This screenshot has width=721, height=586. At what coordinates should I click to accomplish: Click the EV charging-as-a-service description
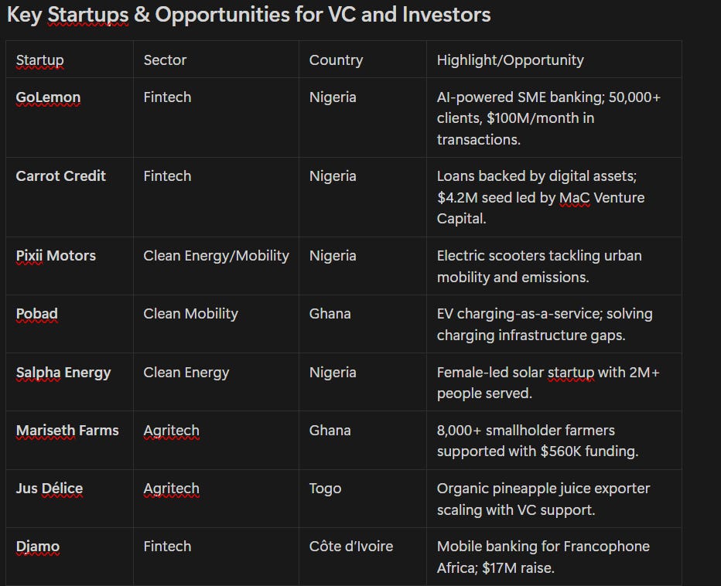(x=545, y=324)
